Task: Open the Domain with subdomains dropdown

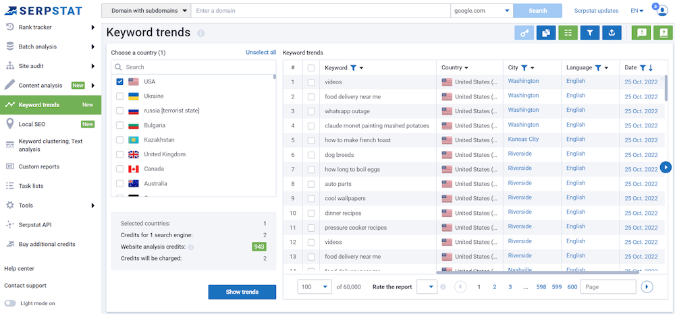Action: [x=146, y=11]
